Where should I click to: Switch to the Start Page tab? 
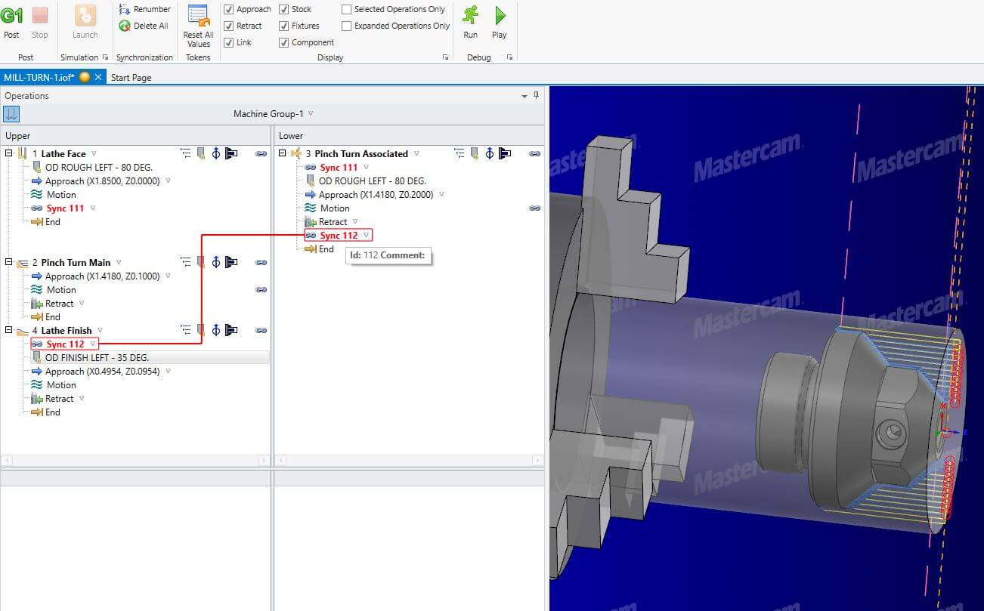[130, 77]
